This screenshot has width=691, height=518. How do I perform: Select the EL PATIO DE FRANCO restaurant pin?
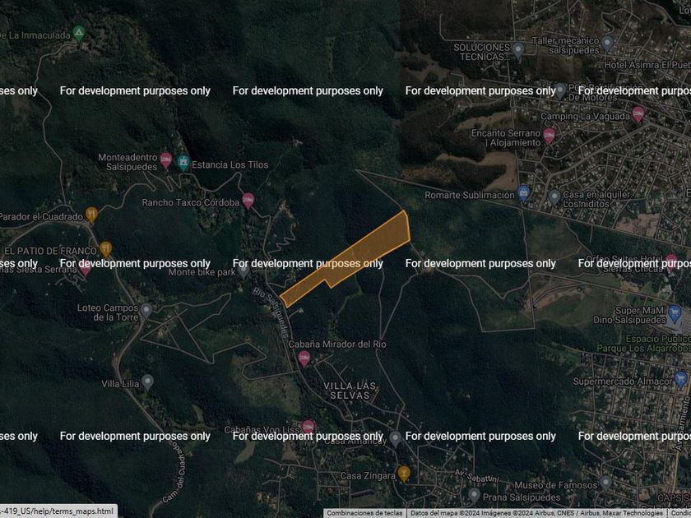[x=106, y=249]
